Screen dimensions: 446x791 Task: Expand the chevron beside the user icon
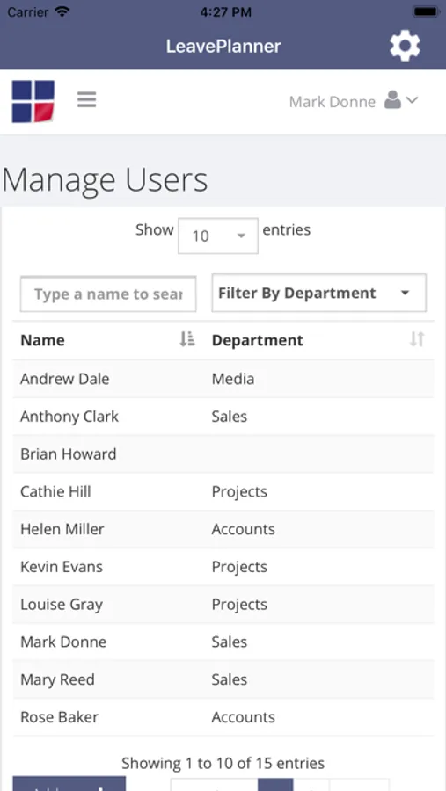pyautogui.click(x=413, y=100)
